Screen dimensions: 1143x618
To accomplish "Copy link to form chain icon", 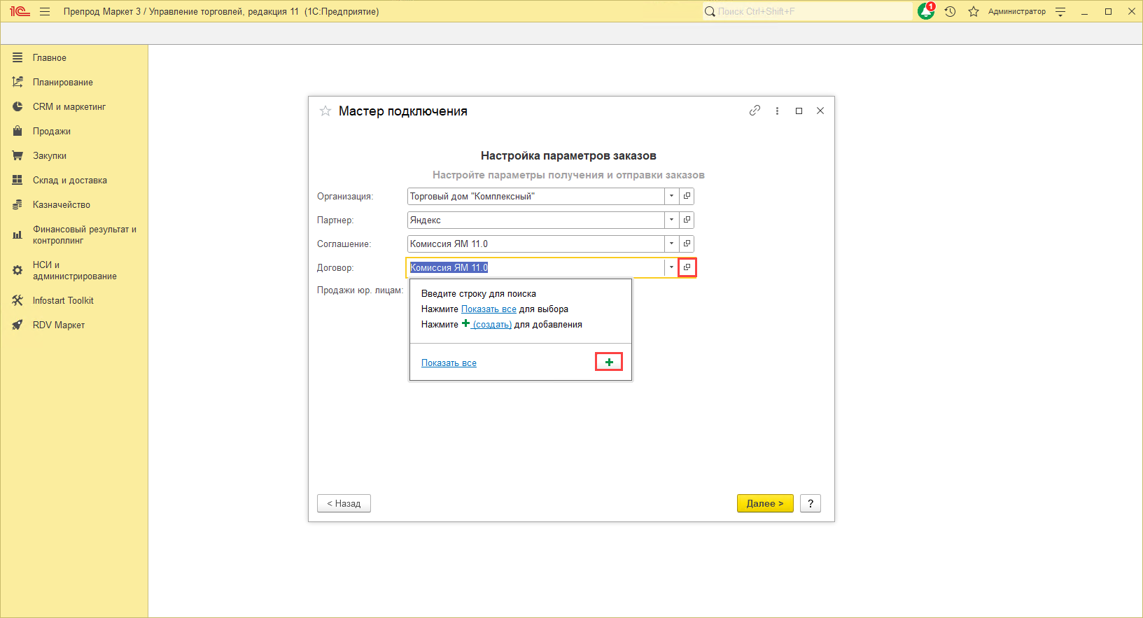I will (x=755, y=111).
